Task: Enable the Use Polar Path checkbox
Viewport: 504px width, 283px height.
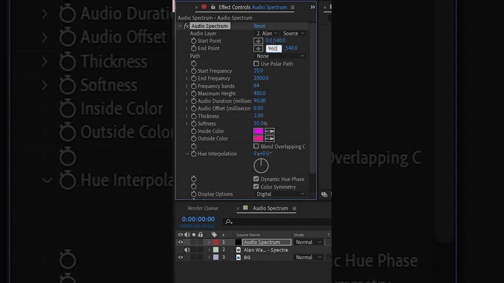Action: click(x=256, y=64)
